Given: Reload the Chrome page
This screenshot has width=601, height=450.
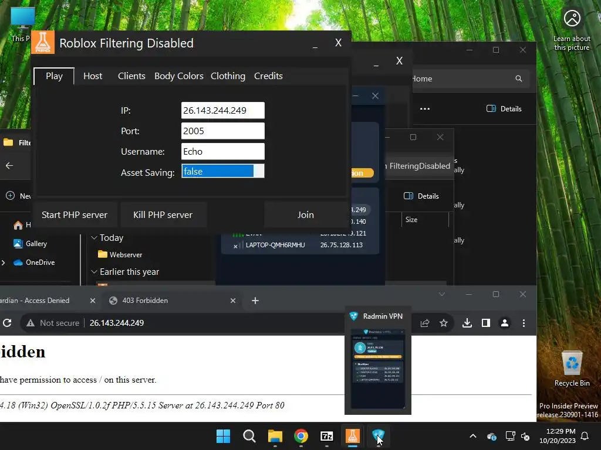Looking at the screenshot, I should point(7,323).
